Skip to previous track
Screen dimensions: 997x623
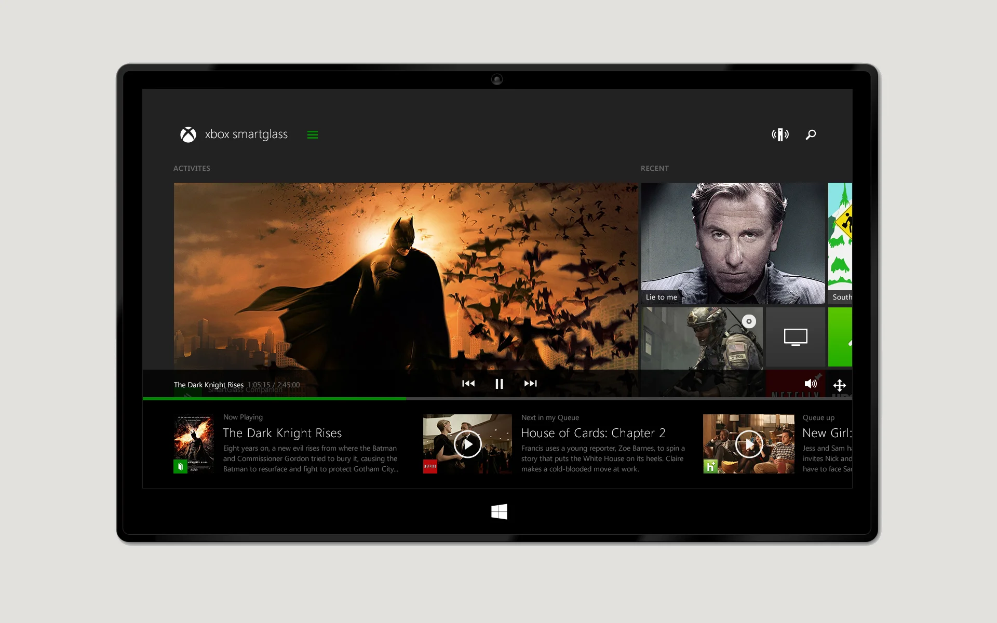pyautogui.click(x=468, y=384)
